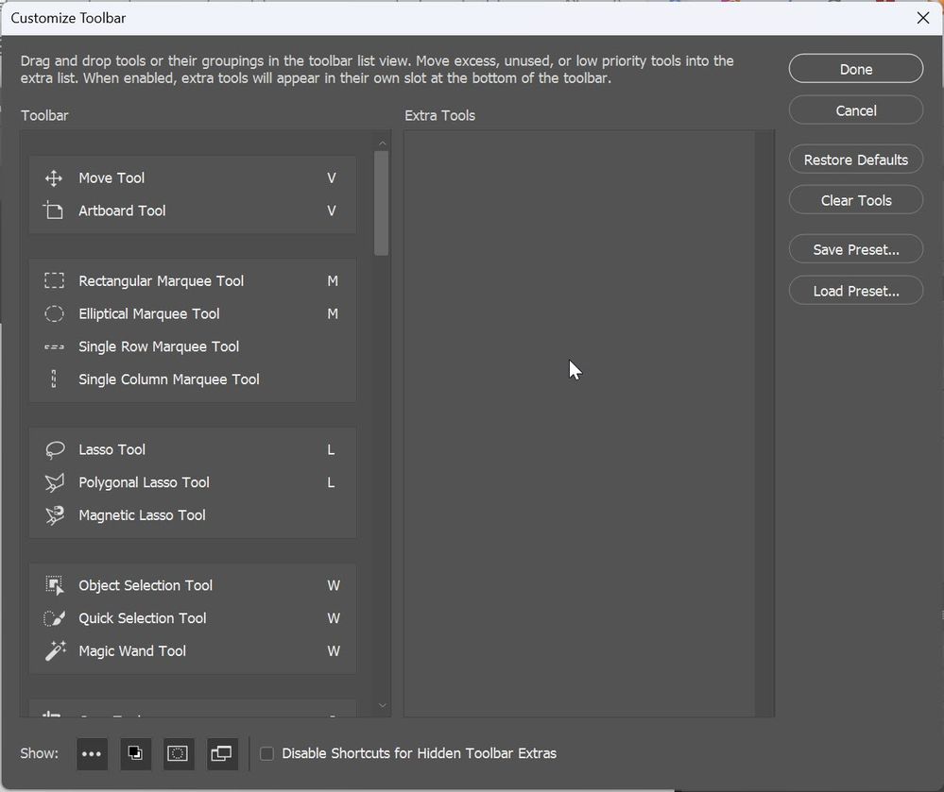The width and height of the screenshot is (944, 792).
Task: Select the Move Tool label text
Action: point(112,178)
